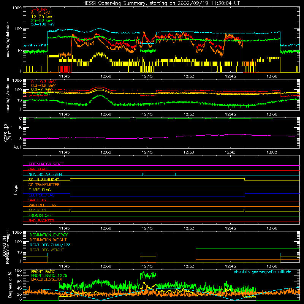Screen dimensions: 304x304
Task: Click the '0.8-7 MeV' legend label
Action: [x=41, y=89]
